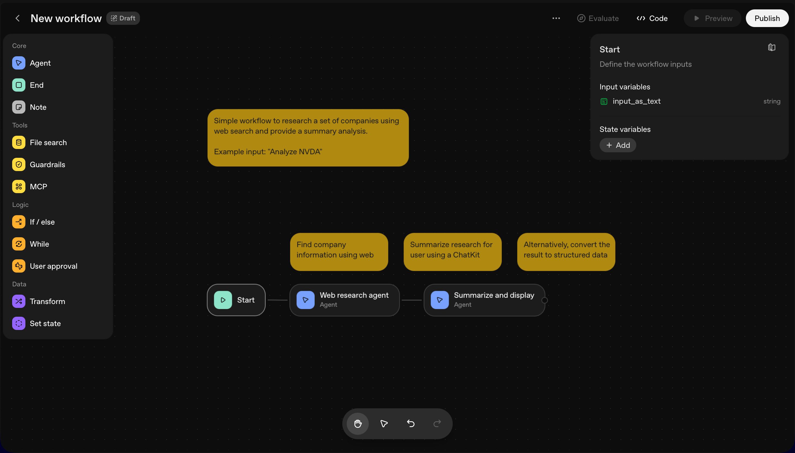Undo the last canvas action
795x453 pixels.
[410, 424]
